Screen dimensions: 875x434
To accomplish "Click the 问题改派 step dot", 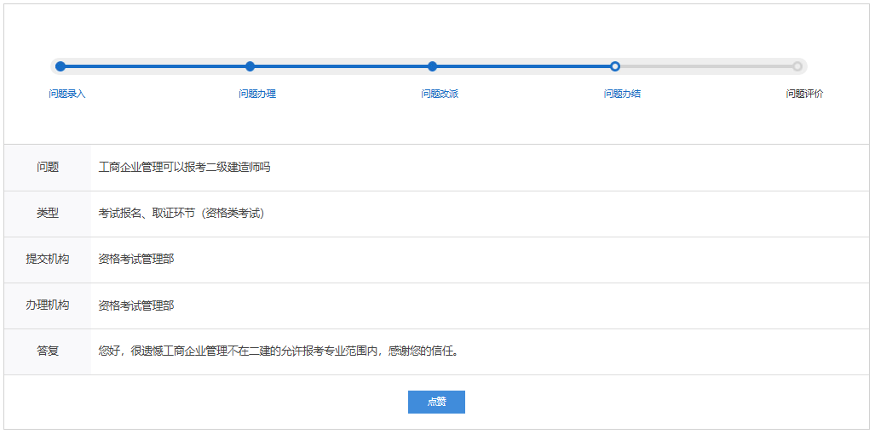I will pyautogui.click(x=432, y=66).
